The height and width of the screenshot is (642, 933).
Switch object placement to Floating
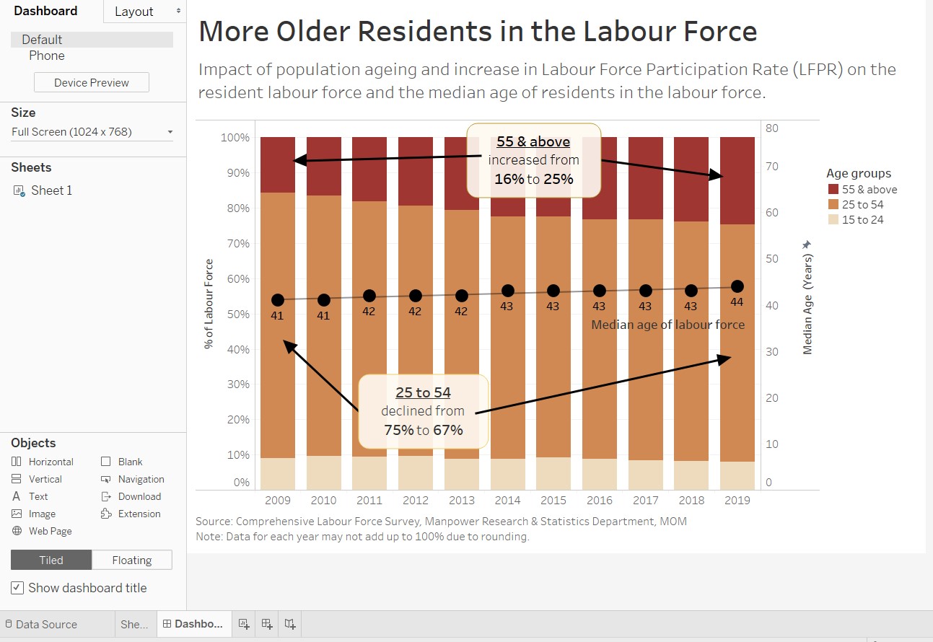(x=132, y=560)
